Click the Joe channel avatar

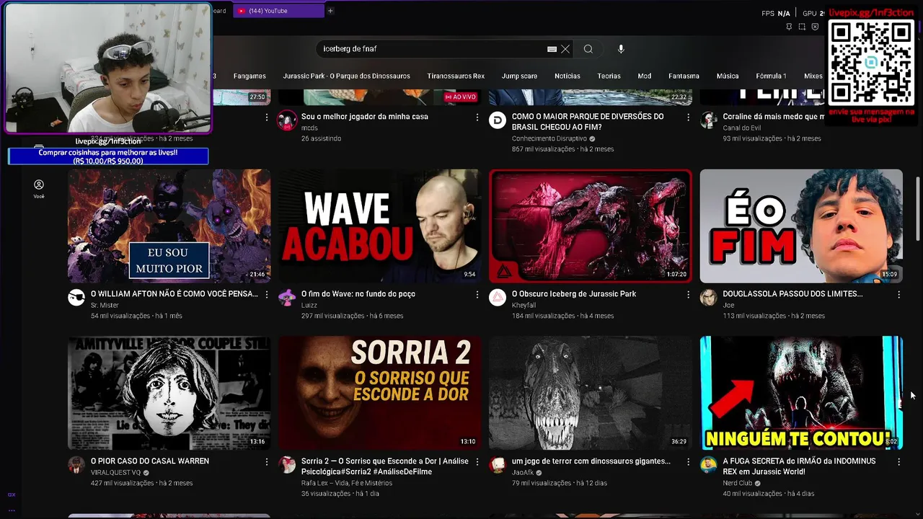708,298
